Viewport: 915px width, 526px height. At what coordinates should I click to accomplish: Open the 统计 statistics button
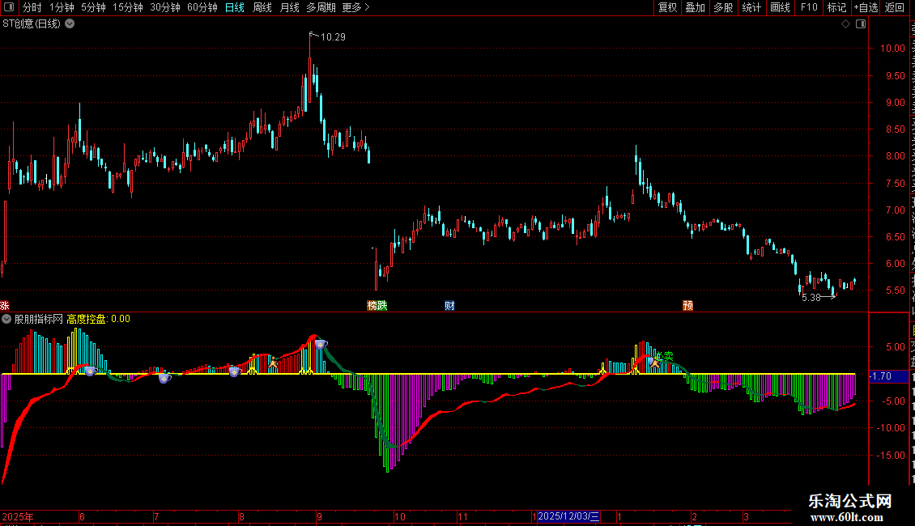coord(751,7)
